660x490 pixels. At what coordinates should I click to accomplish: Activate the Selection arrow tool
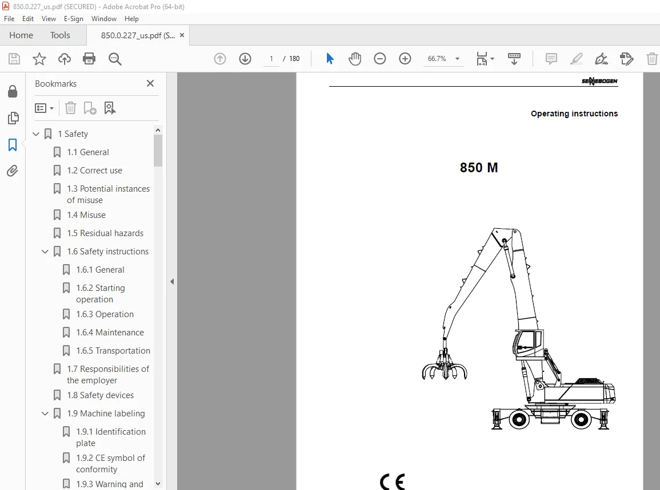pos(330,59)
